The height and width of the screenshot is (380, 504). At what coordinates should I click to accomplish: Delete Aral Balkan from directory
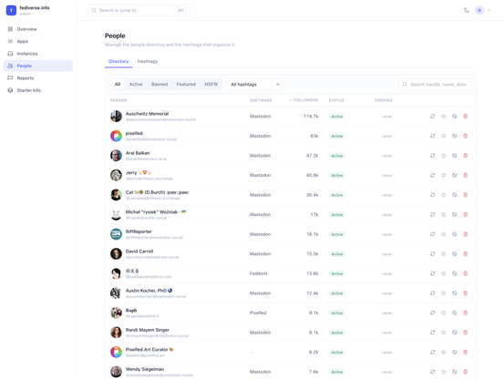[465, 155]
